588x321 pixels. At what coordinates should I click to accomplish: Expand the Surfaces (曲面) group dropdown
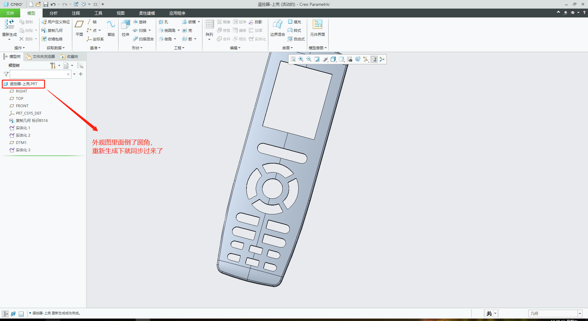tap(288, 48)
